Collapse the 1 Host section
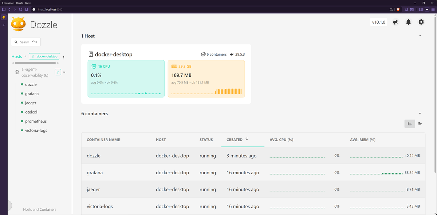Image resolution: width=437 pixels, height=215 pixels. [x=420, y=36]
